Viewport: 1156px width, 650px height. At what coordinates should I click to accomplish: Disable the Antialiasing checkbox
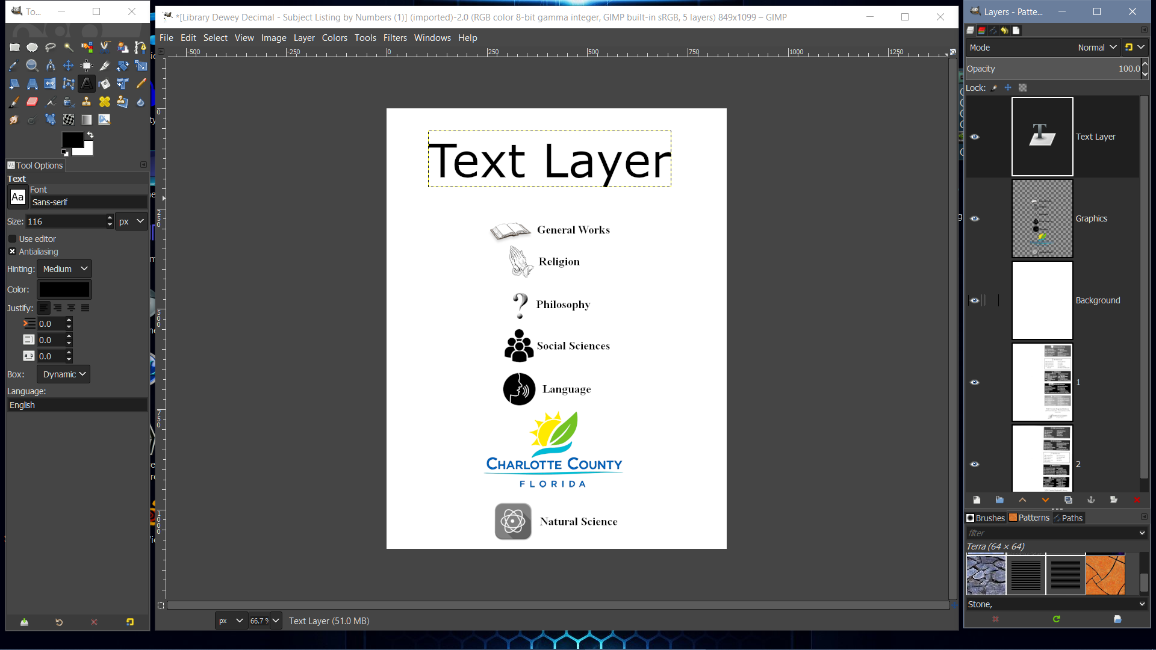(x=13, y=252)
